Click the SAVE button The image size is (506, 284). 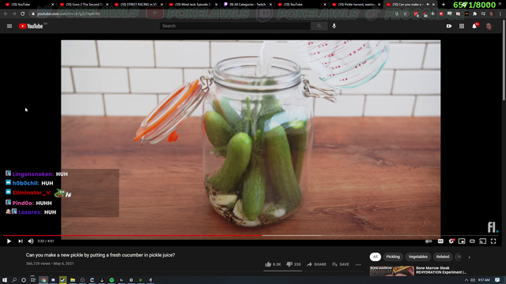[341, 264]
